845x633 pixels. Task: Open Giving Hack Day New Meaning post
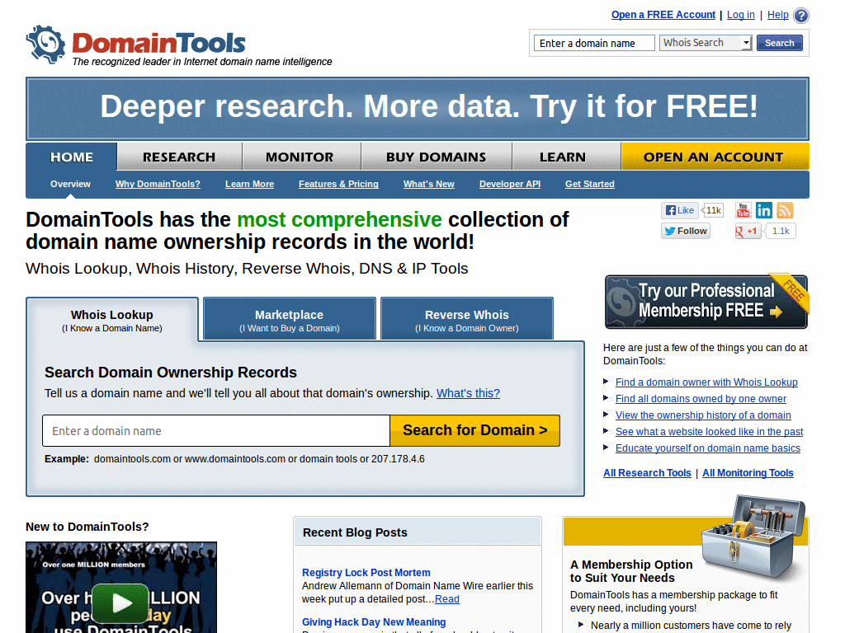(374, 622)
